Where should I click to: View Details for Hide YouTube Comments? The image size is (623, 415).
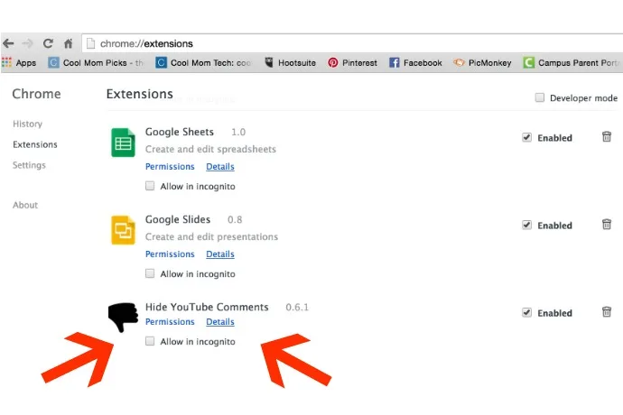pyautogui.click(x=220, y=322)
